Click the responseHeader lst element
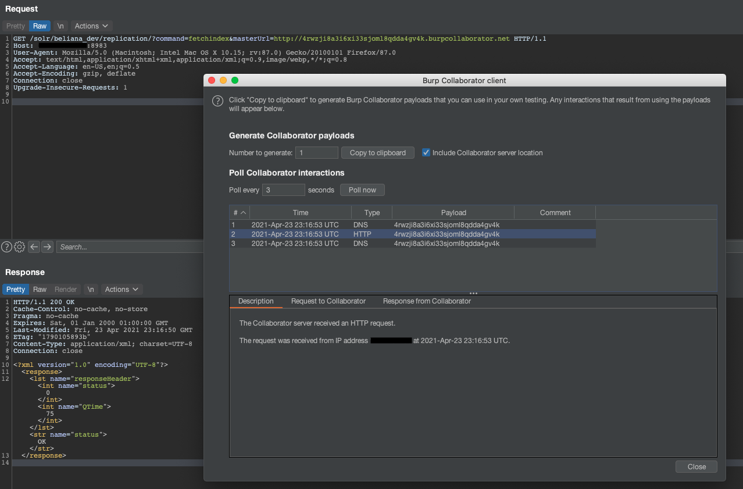 click(x=85, y=379)
